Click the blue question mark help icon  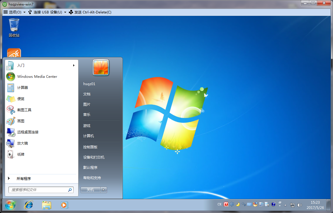point(273,204)
